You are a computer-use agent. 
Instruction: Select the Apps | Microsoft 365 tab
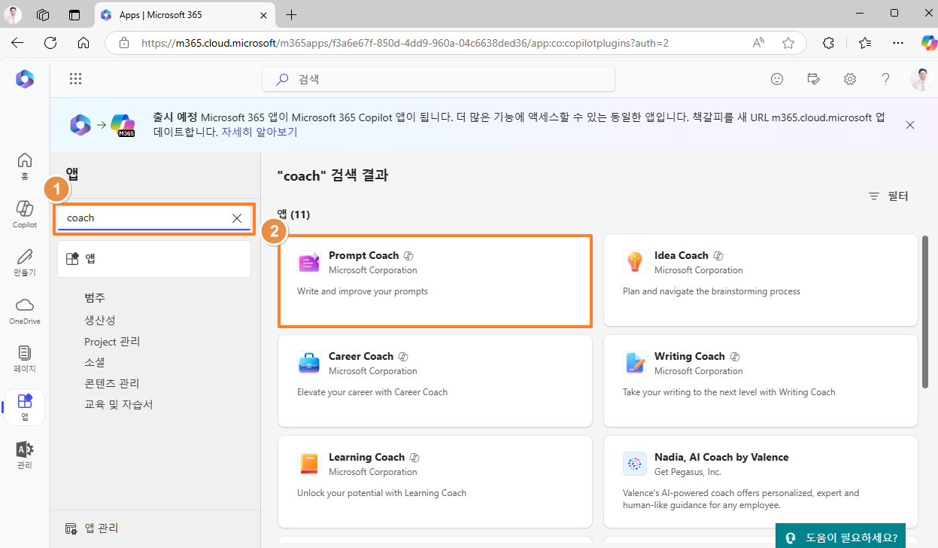click(185, 14)
